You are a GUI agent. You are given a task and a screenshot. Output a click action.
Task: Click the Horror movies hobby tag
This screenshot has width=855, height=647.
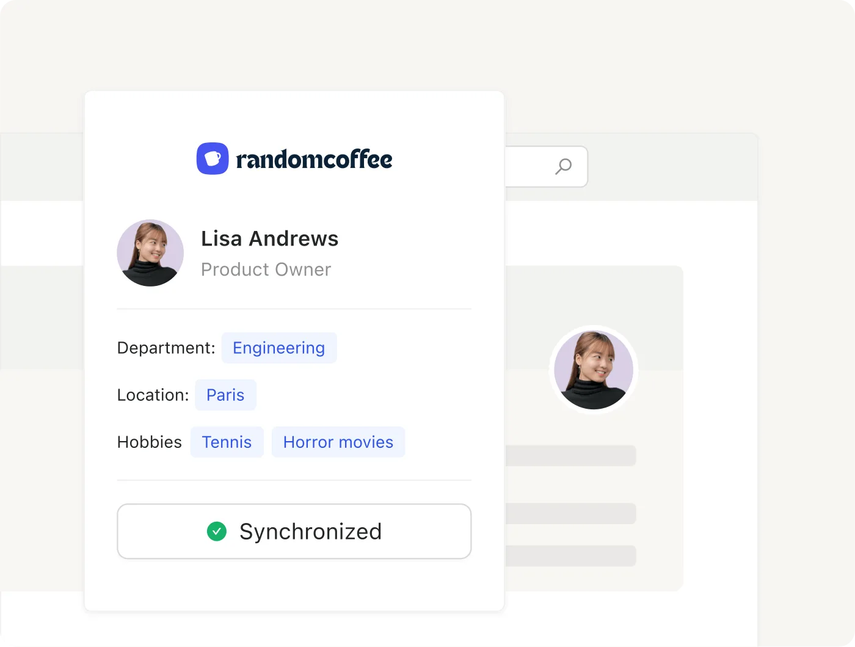tap(338, 442)
